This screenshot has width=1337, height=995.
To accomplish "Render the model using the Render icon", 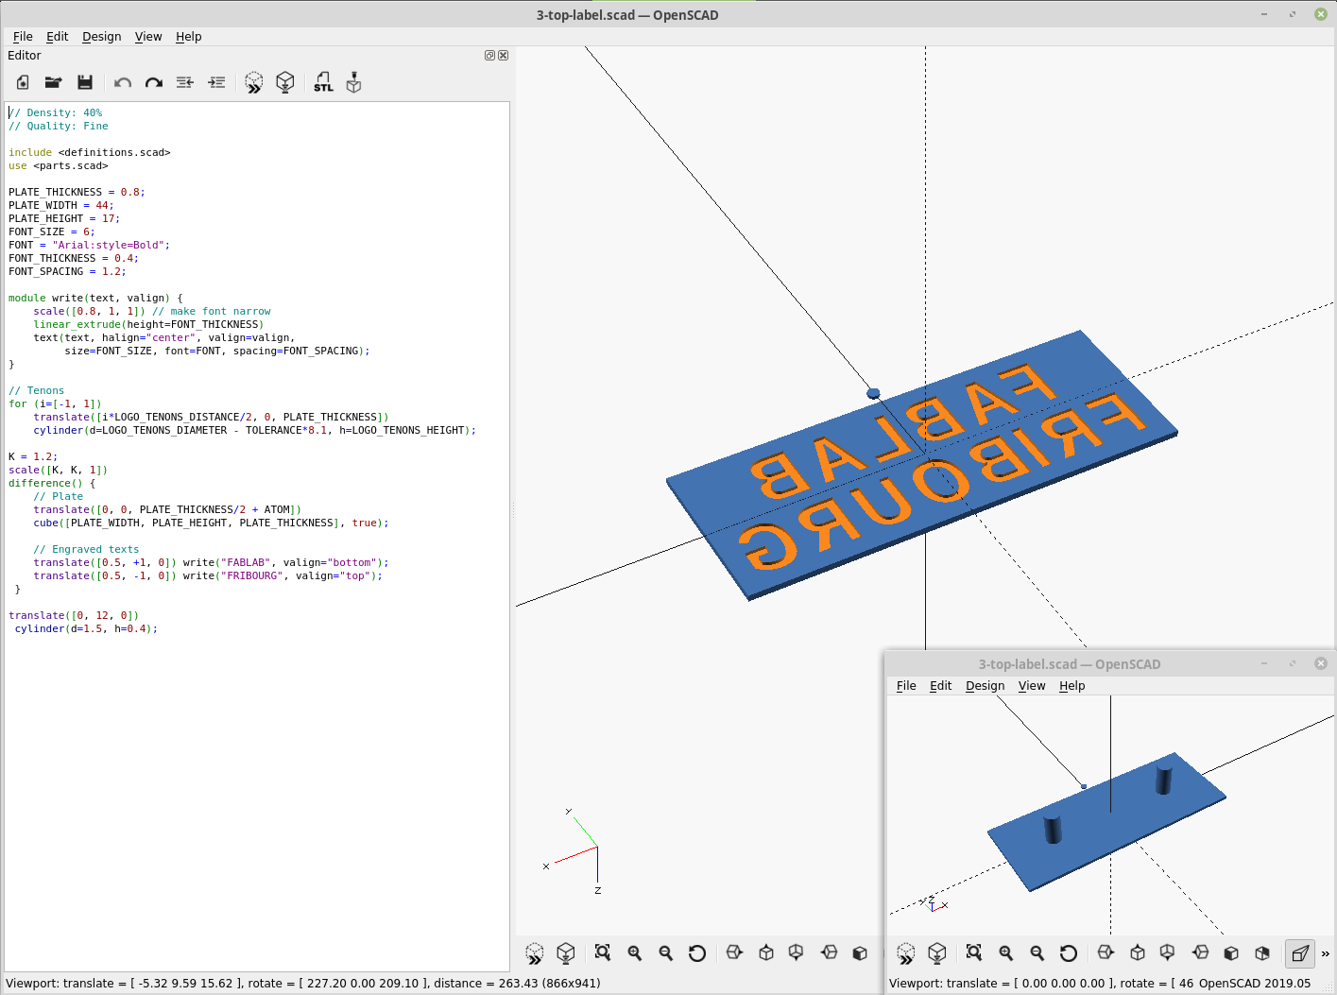I will pyautogui.click(x=285, y=82).
